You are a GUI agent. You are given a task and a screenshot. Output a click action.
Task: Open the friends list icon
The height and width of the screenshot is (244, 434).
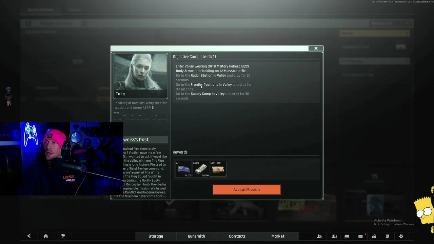click(319, 236)
